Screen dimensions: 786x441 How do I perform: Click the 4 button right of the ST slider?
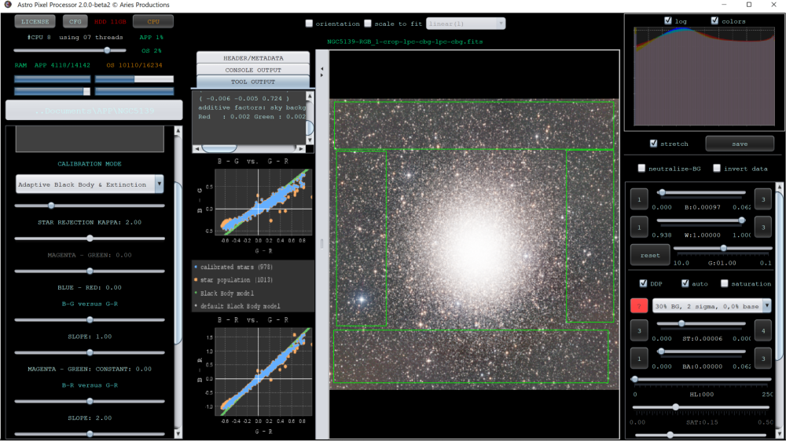coord(763,331)
